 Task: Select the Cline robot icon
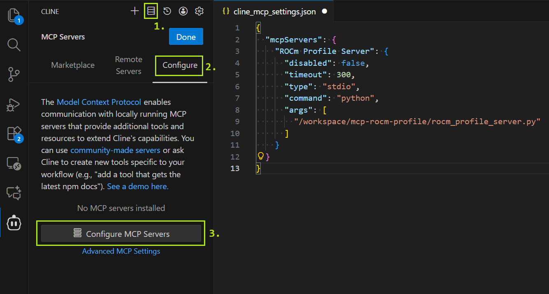[14, 223]
